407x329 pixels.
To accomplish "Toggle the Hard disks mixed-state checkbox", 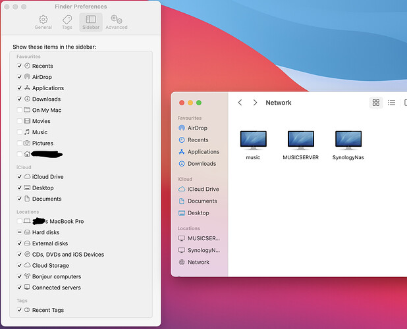I will pyautogui.click(x=20, y=232).
